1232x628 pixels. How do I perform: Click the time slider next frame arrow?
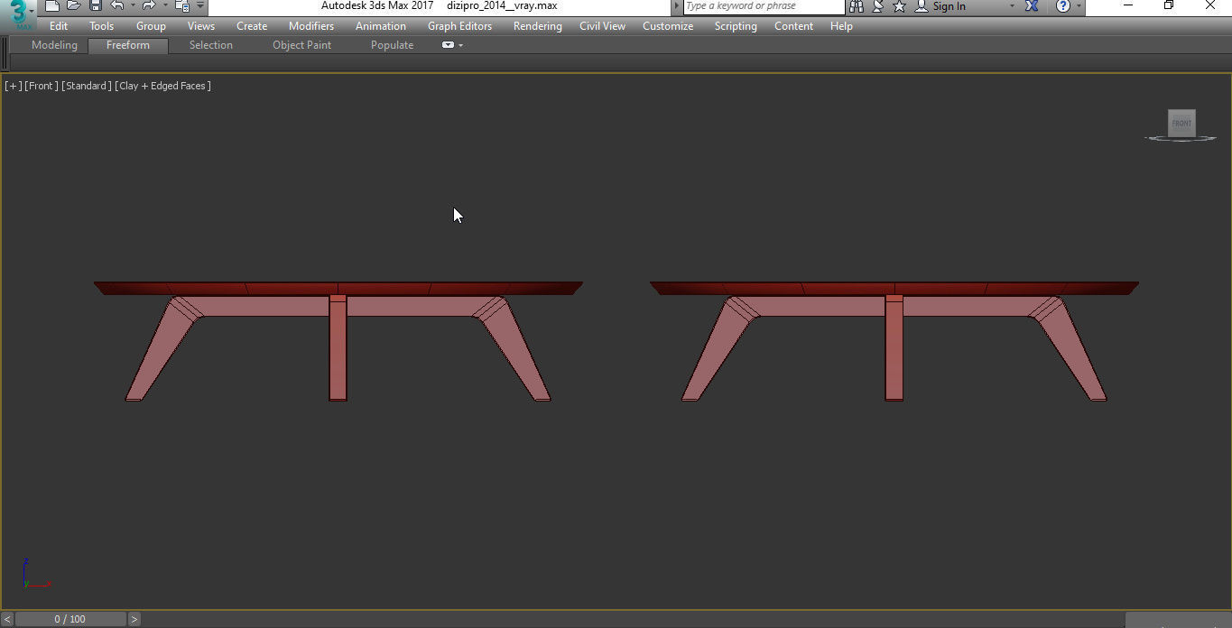click(x=134, y=619)
